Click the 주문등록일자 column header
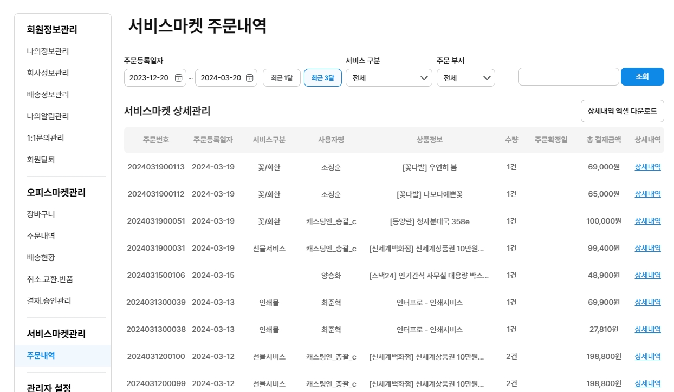 (x=213, y=140)
